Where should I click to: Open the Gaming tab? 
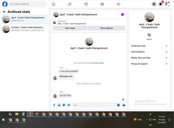coord(118,4)
